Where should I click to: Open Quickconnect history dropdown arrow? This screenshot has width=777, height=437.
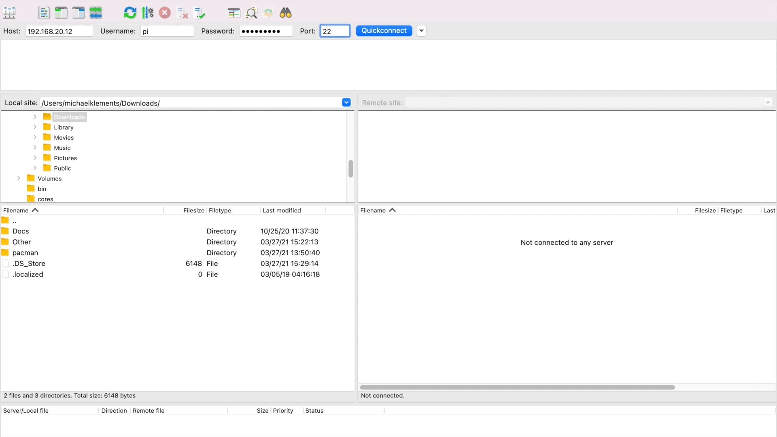pos(421,31)
